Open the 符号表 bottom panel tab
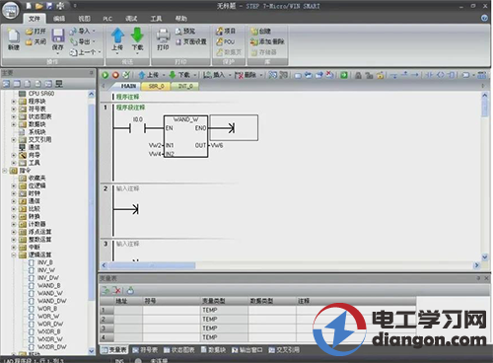 [145, 350]
